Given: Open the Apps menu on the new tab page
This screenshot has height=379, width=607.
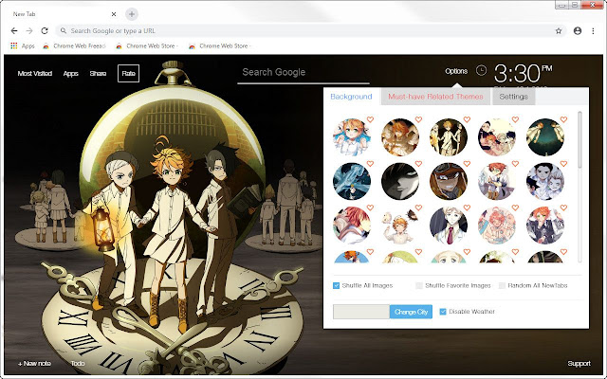Looking at the screenshot, I should point(70,74).
